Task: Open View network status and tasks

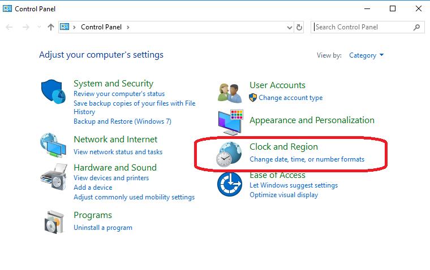Action: [x=118, y=152]
